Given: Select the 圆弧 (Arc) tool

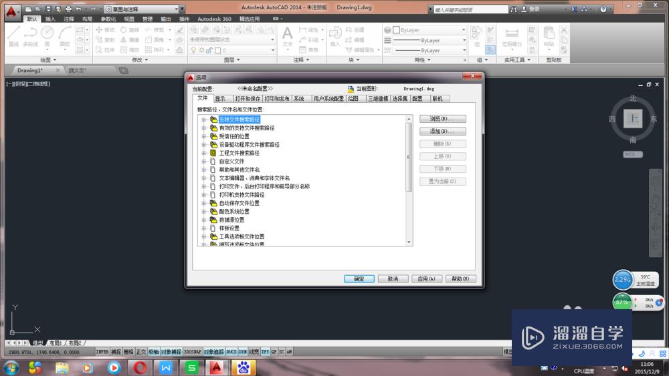Looking at the screenshot, I should pos(64,36).
